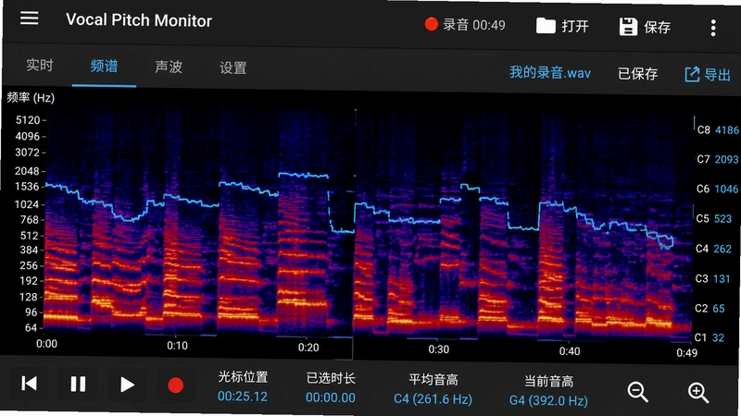
Task: Open a file with the 打开 folder icon
Action: tap(562, 26)
